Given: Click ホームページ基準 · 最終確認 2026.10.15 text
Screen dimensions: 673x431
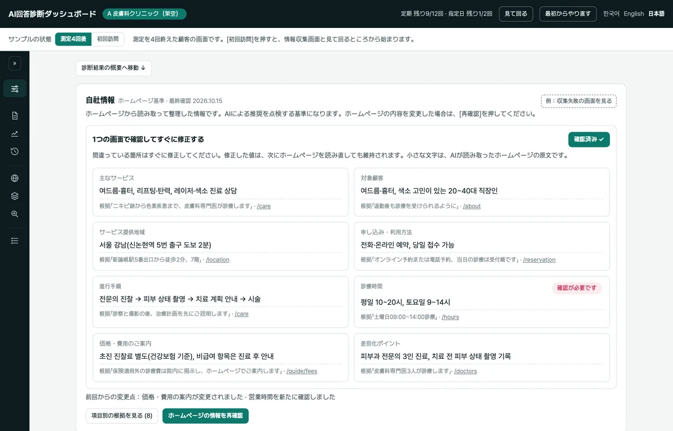Looking at the screenshot, I should coord(170,101).
